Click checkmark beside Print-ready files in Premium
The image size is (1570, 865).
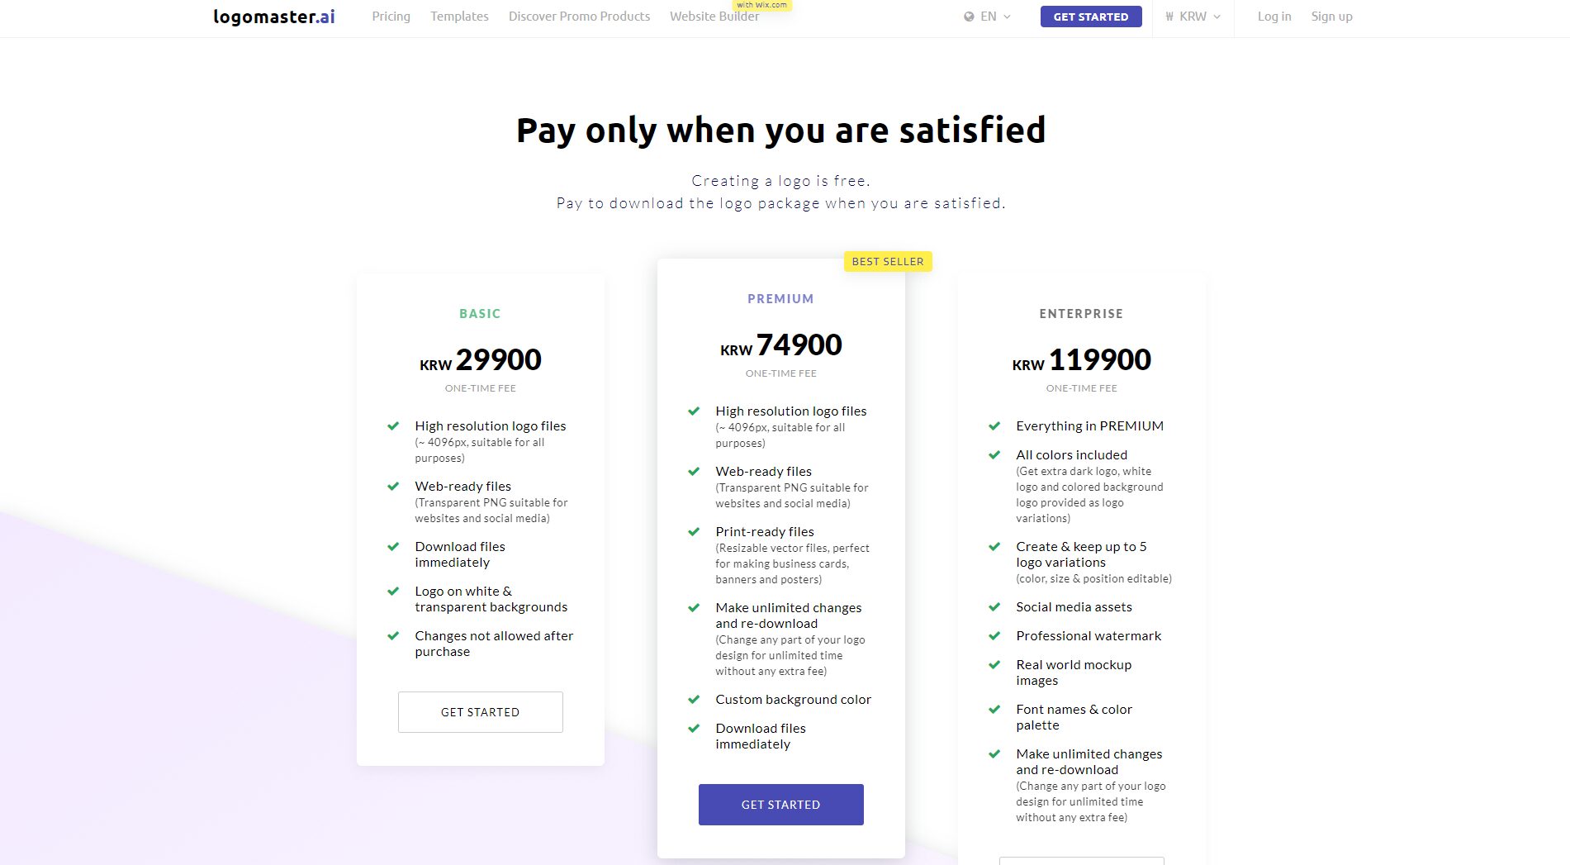(694, 532)
